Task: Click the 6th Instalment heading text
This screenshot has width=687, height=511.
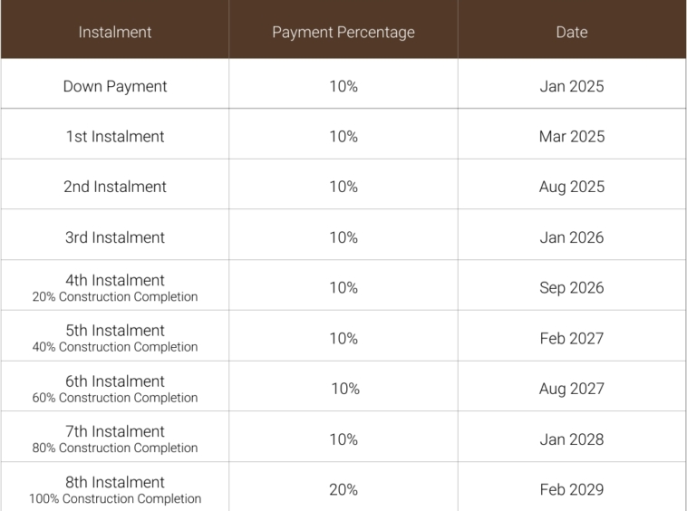Action: [x=114, y=381]
